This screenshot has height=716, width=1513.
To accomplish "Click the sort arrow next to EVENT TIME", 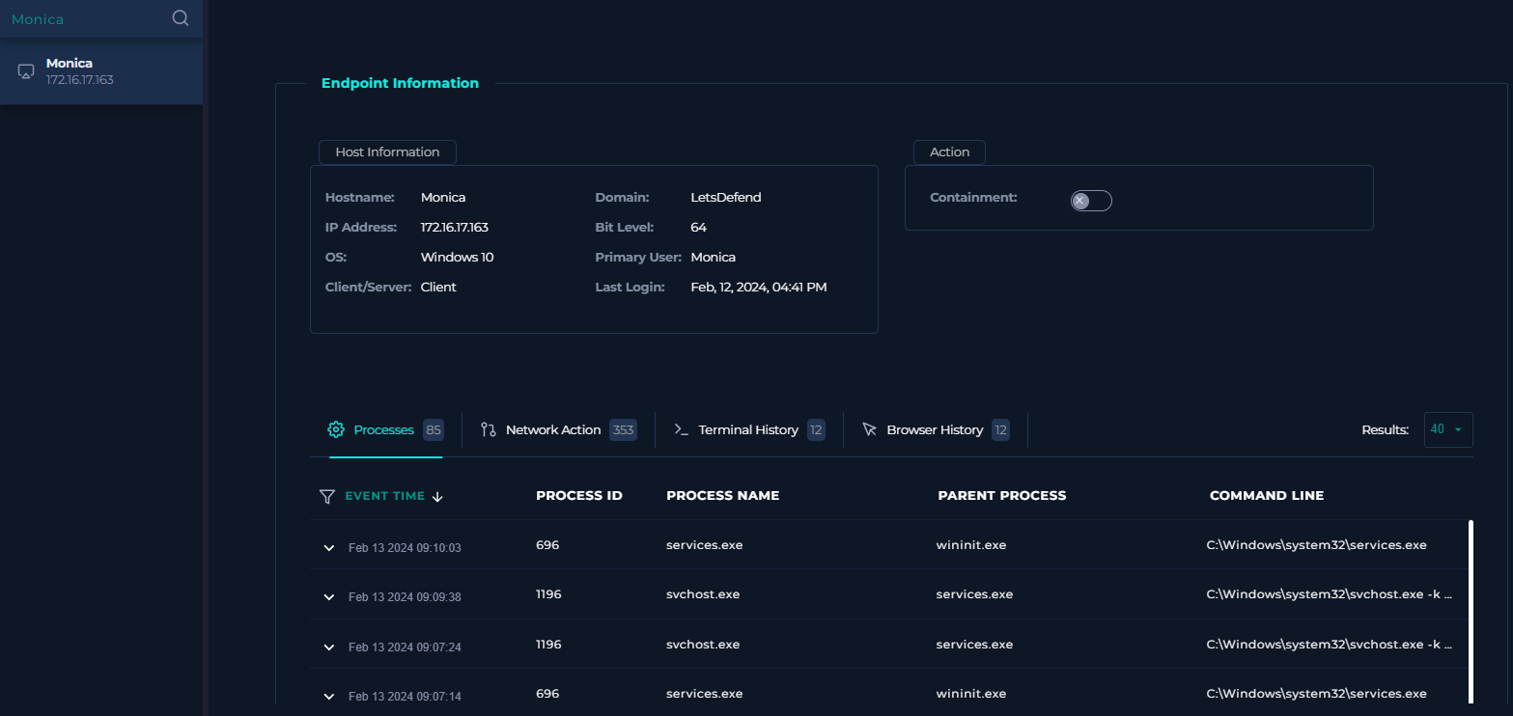I will click(437, 496).
